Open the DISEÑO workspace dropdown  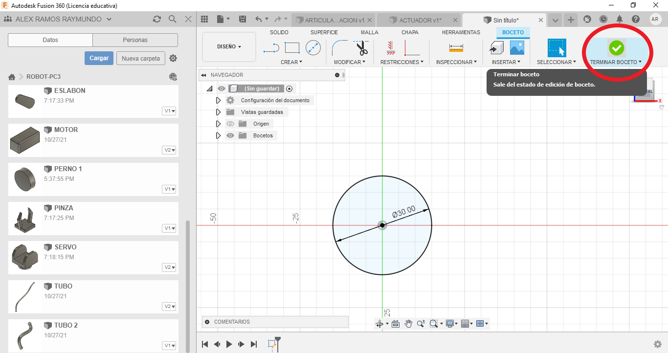pyautogui.click(x=229, y=47)
